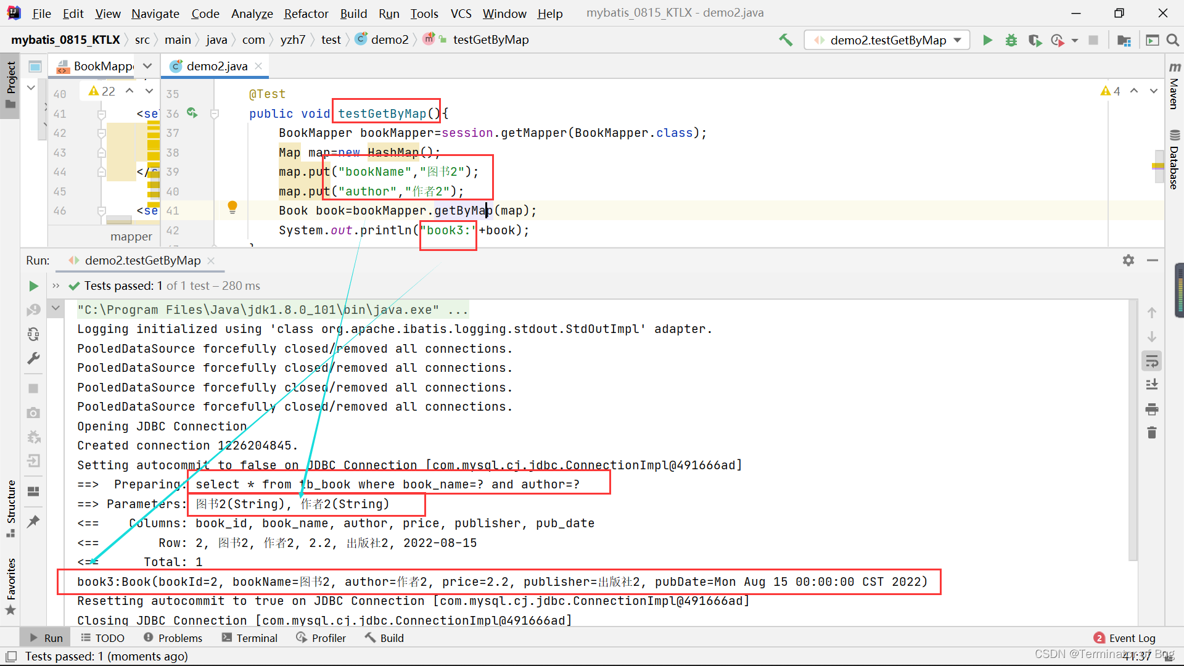This screenshot has width=1184, height=666.
Task: Run demo2.testGetByMap with green play icon
Action: 987,40
